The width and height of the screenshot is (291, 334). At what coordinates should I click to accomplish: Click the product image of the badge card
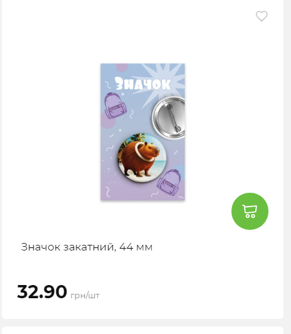143,132
